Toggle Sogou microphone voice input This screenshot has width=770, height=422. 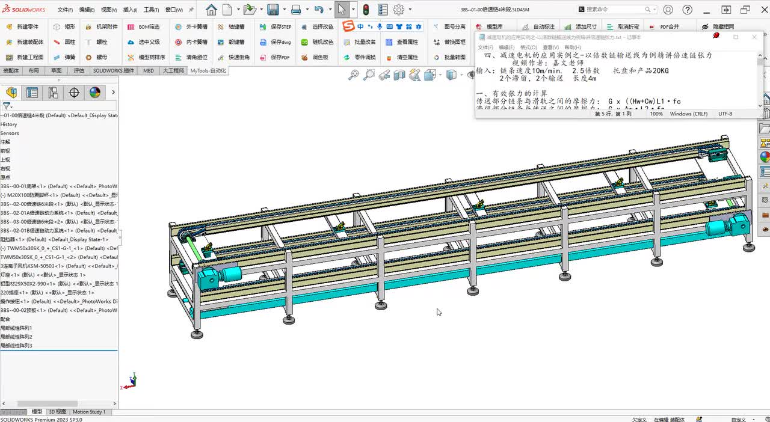tap(380, 26)
